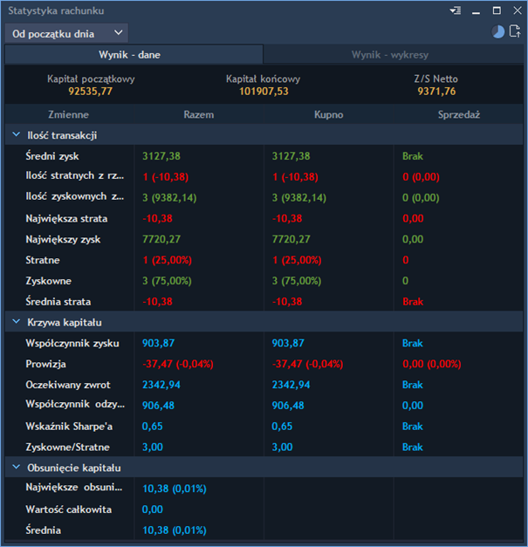The width and height of the screenshot is (528, 547).
Task: Collapse the 'Obsunięcie kapitału' section
Action: 15,468
